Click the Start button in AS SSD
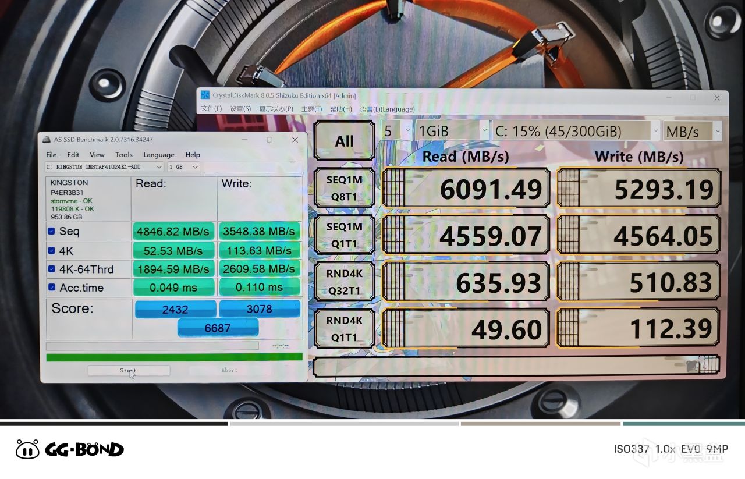Viewport: 745px width, 479px height. point(129,370)
